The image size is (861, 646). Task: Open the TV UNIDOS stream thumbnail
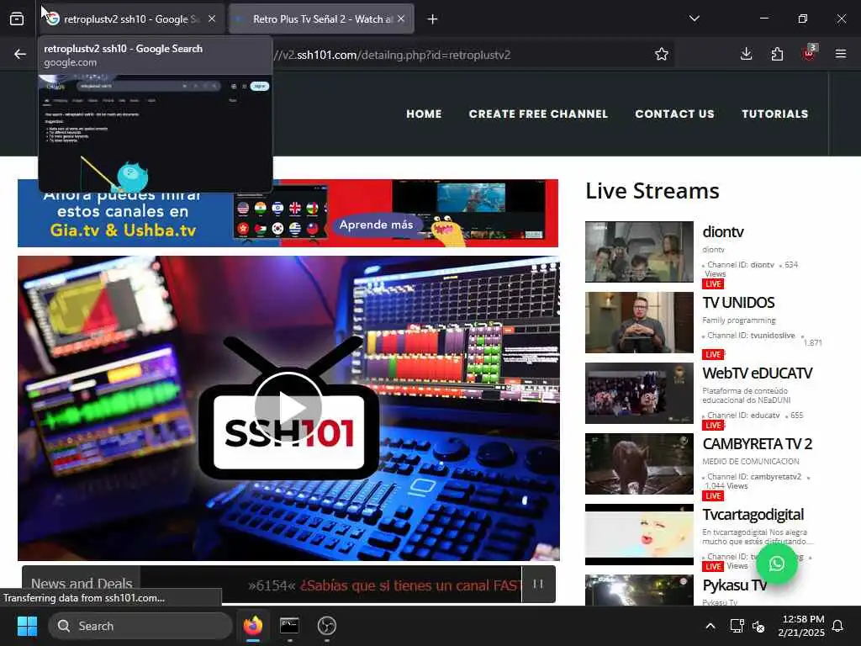click(639, 322)
